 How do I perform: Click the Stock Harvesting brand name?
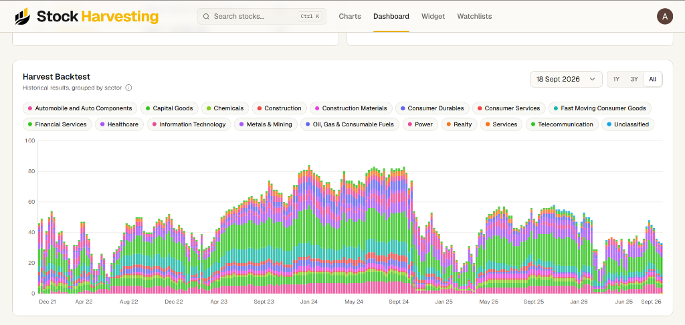98,17
